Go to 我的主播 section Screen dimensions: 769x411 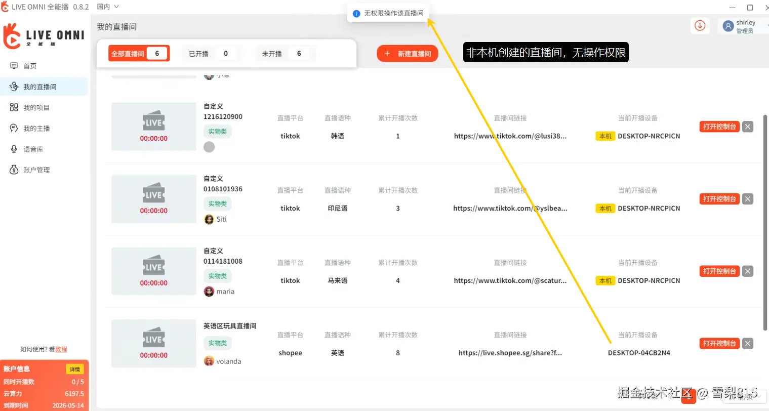point(36,128)
